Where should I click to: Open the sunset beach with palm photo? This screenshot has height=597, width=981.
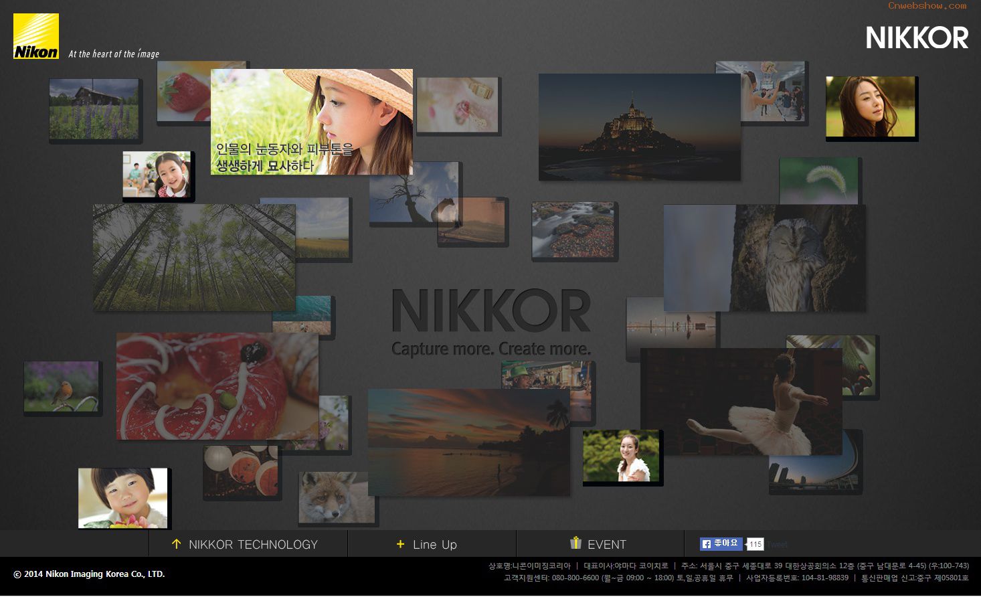(x=468, y=442)
